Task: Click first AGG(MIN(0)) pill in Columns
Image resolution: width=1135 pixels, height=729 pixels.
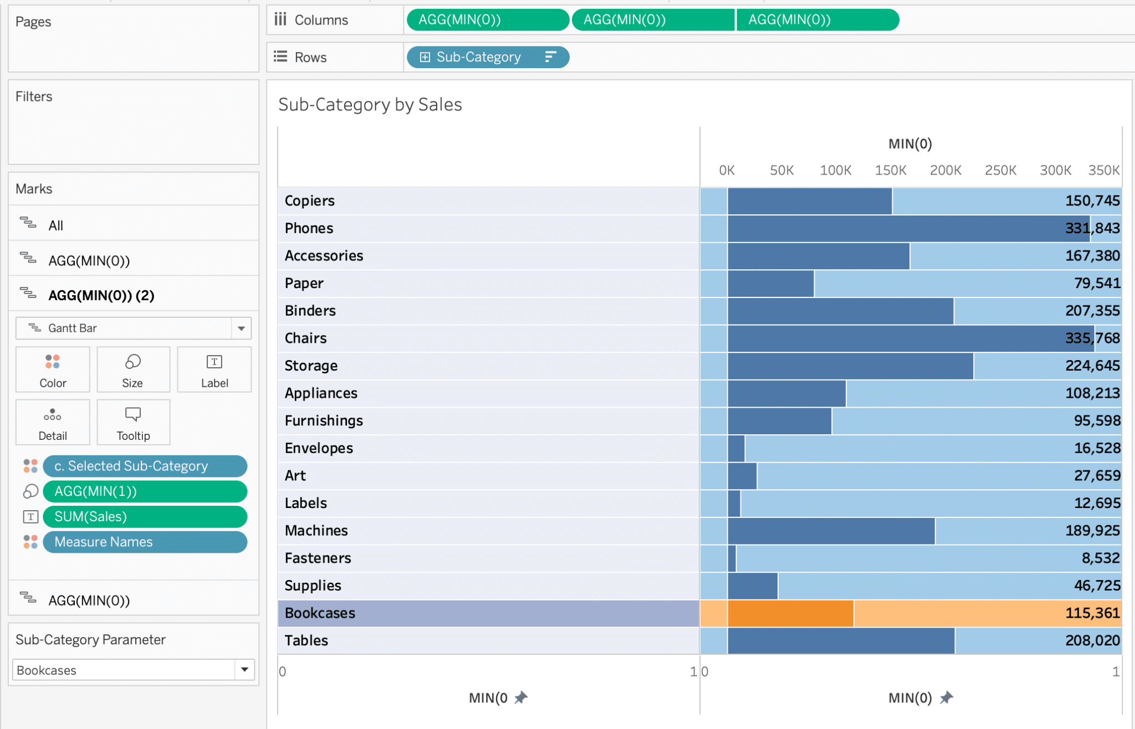Action: click(488, 20)
